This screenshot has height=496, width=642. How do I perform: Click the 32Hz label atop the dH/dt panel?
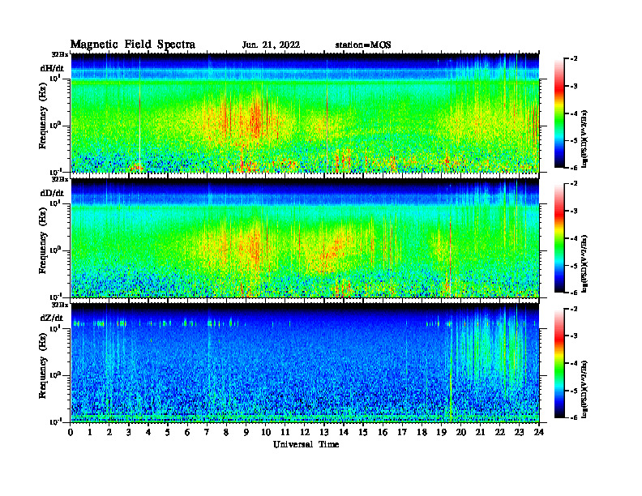pos(60,54)
